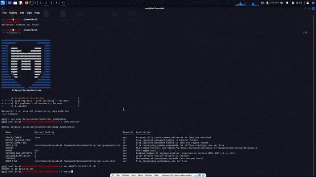316x177 pixels.
Task: Click the blue circular window button on the title bar
Action: tap(314, 8)
